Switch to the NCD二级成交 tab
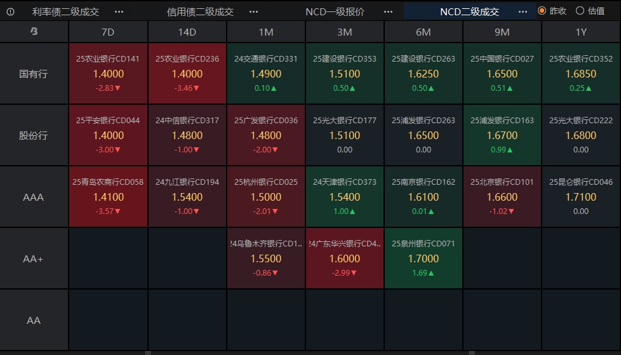This screenshot has width=621, height=355. [469, 12]
